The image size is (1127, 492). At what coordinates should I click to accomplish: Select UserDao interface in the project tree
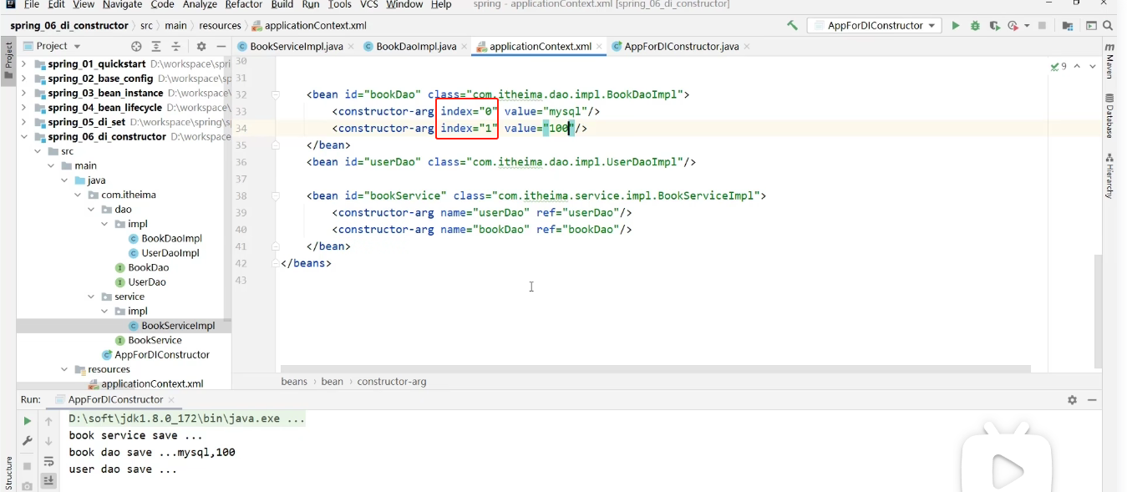tap(147, 282)
